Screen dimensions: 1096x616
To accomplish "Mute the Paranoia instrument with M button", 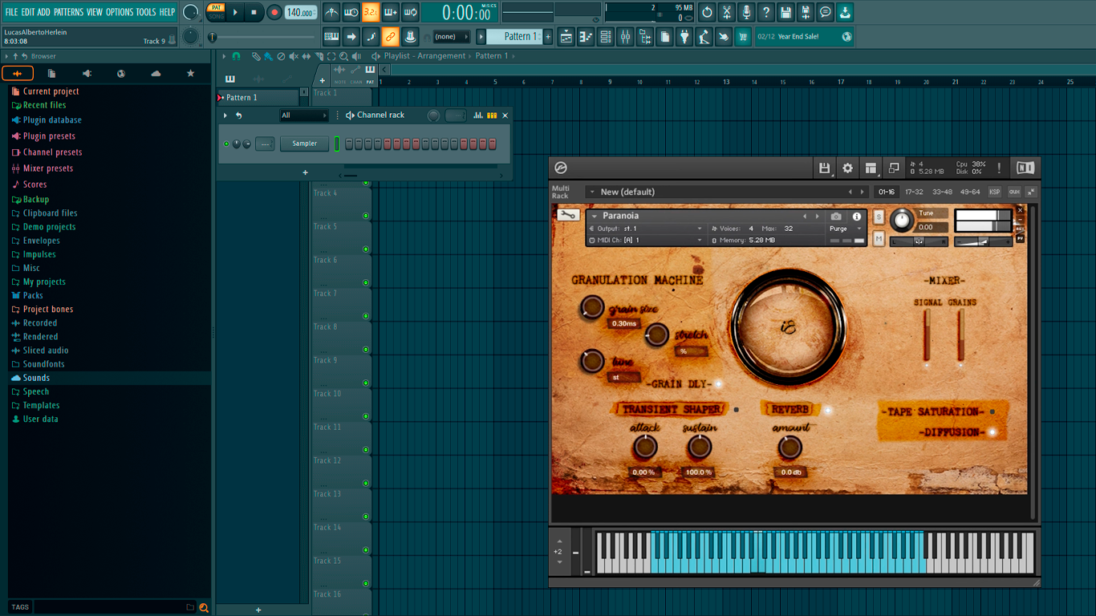I will pyautogui.click(x=879, y=239).
